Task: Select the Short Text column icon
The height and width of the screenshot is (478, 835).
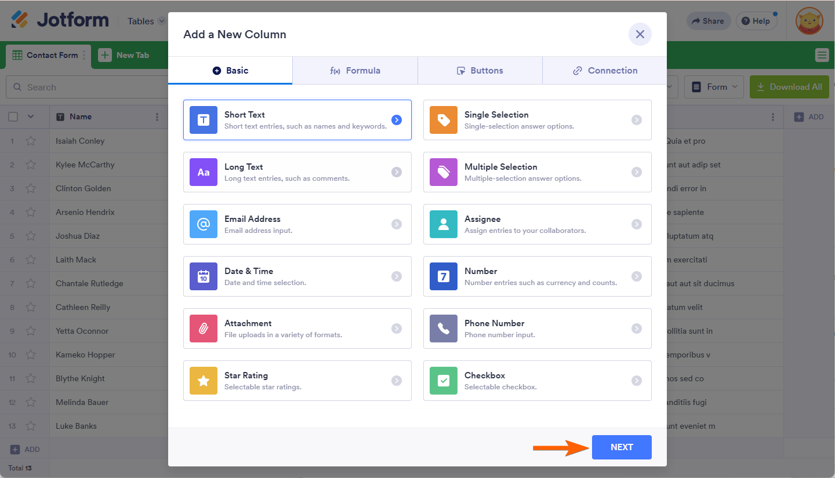Action: 204,120
